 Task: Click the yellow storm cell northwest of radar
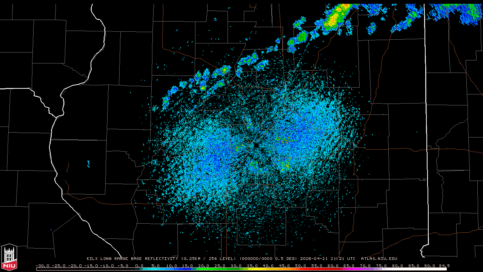point(225,70)
